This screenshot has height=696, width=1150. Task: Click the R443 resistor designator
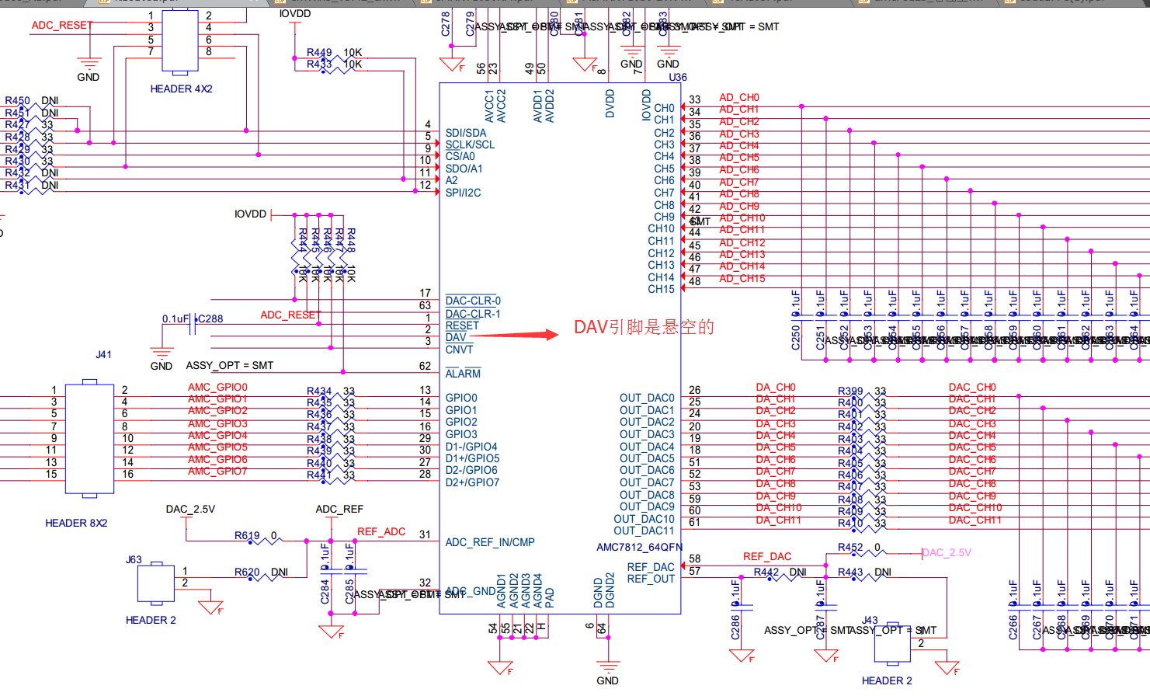click(850, 572)
